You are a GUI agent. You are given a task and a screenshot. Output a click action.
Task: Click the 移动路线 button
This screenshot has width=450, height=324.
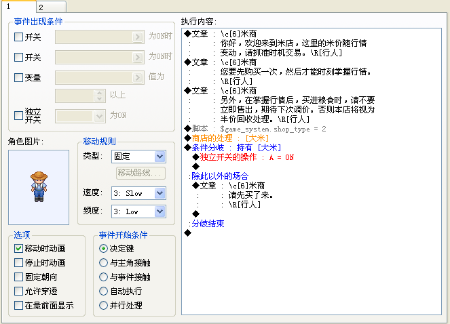click(140, 173)
